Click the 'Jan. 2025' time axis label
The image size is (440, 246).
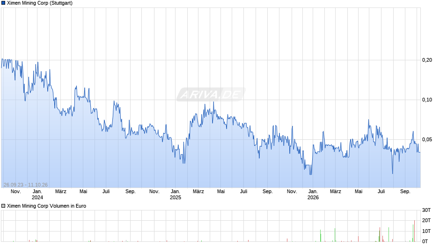(x=176, y=195)
